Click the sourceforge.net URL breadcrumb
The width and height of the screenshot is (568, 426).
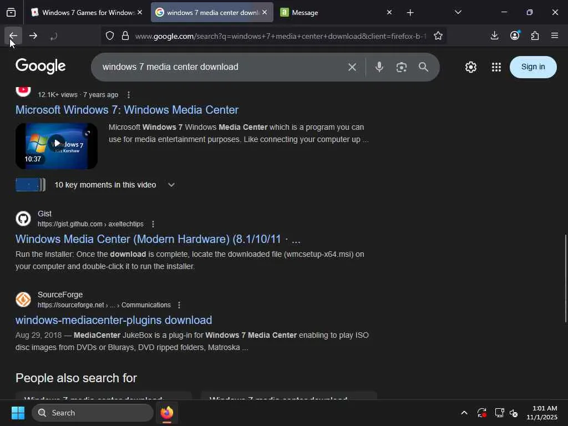(104, 305)
